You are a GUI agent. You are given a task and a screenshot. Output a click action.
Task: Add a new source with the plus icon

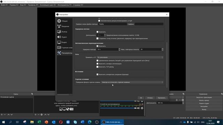coord(36,115)
